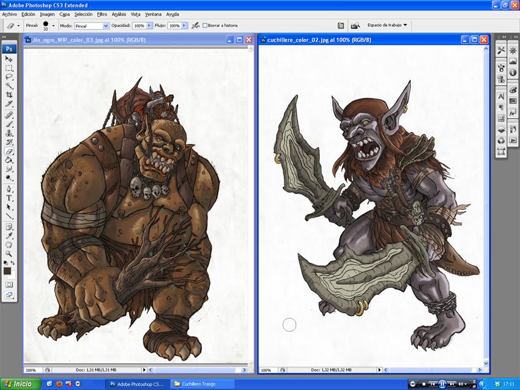
Task: Select the Magic Wand tool
Action: (9, 86)
